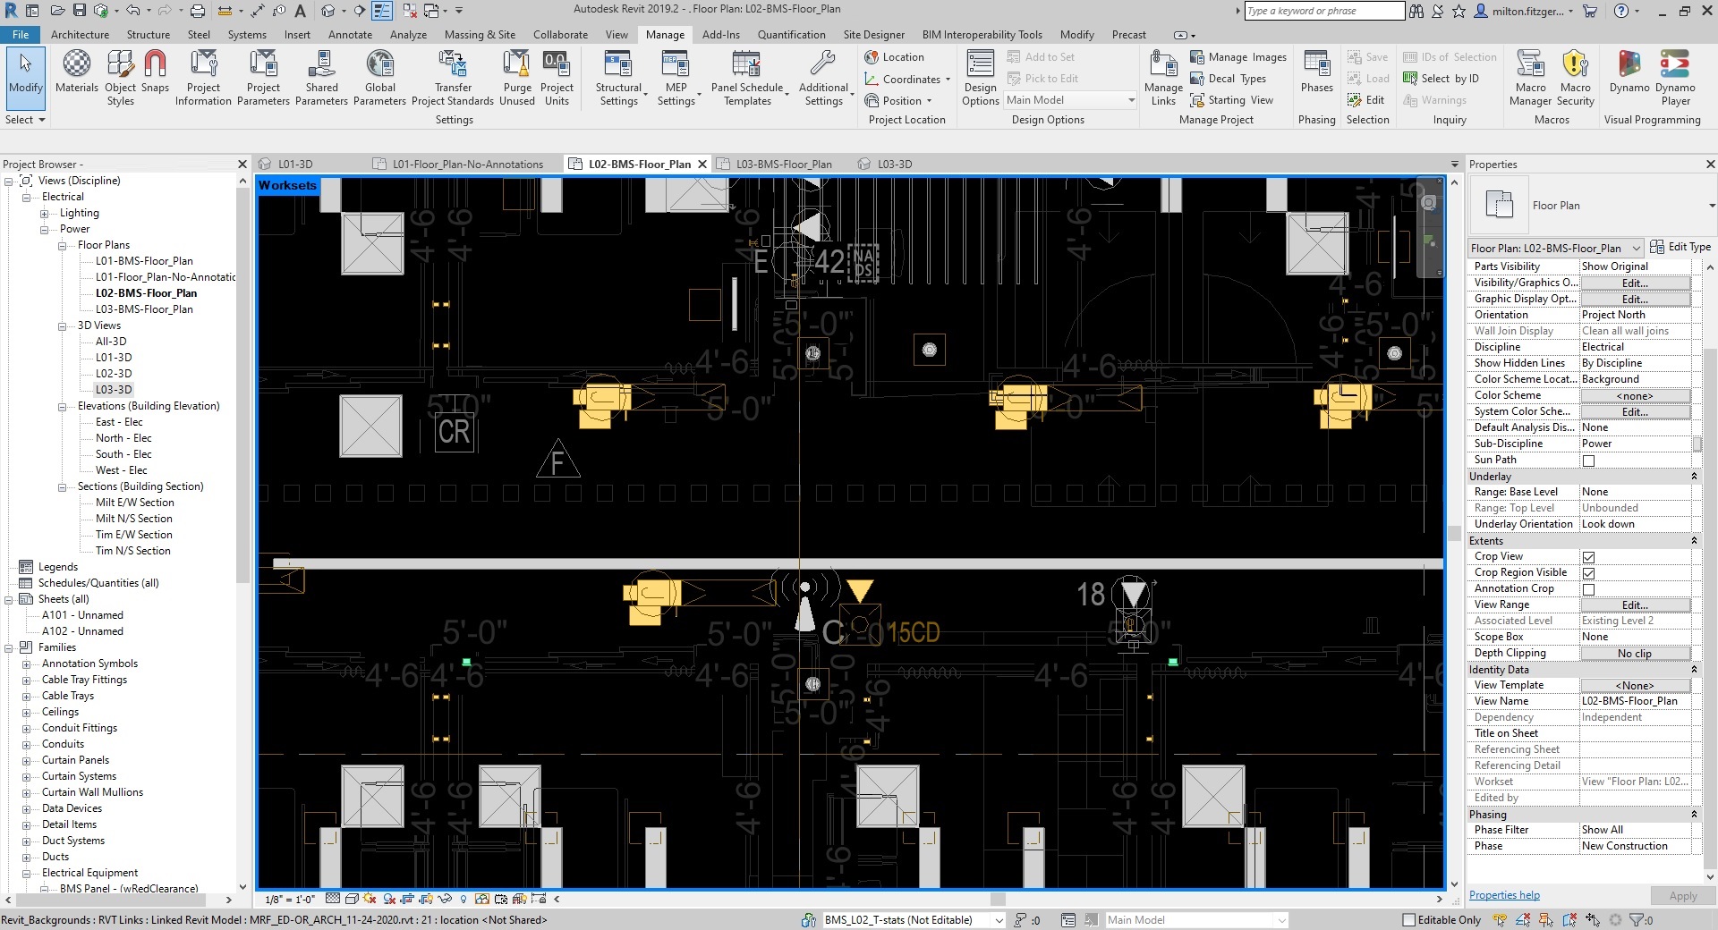Open Manage Links
Image resolution: width=1718 pixels, height=930 pixels.
(1163, 78)
